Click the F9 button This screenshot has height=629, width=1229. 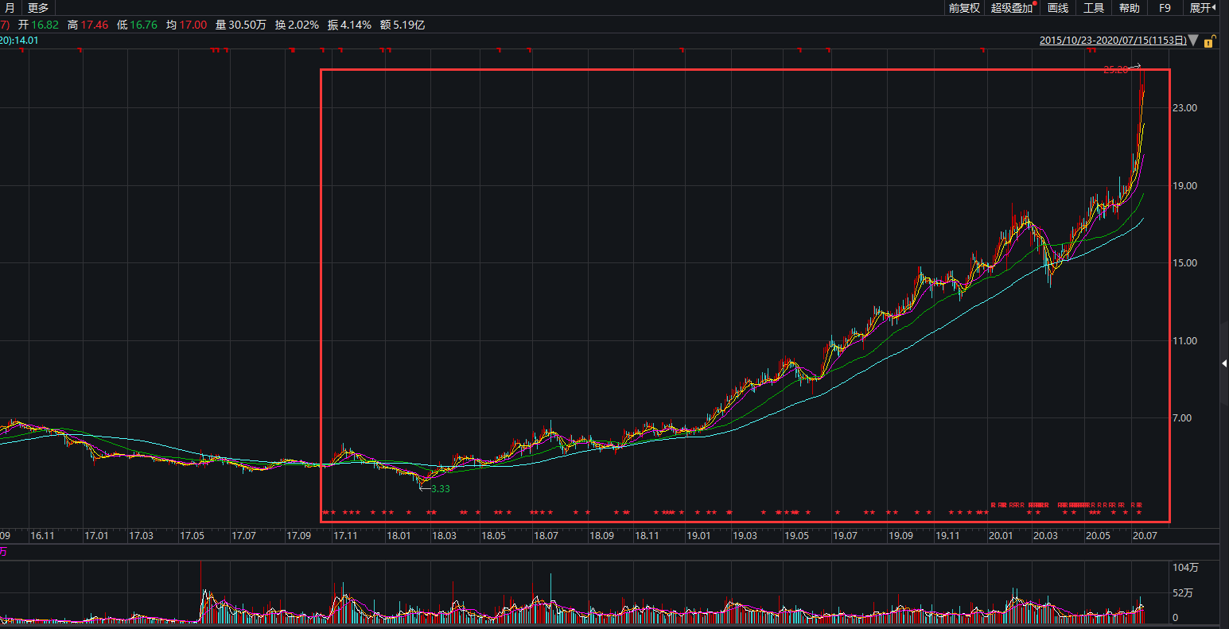coord(1165,8)
